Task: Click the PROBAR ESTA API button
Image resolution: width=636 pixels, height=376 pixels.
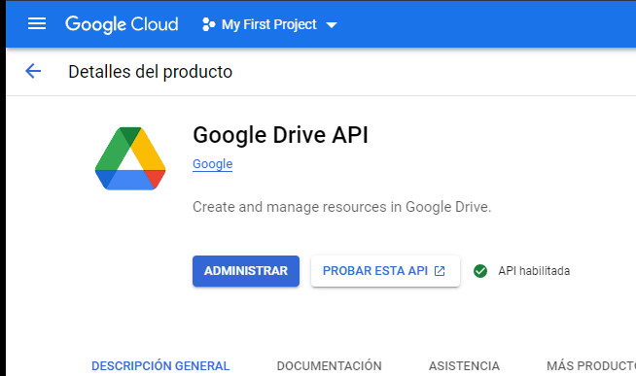Action: tap(385, 271)
